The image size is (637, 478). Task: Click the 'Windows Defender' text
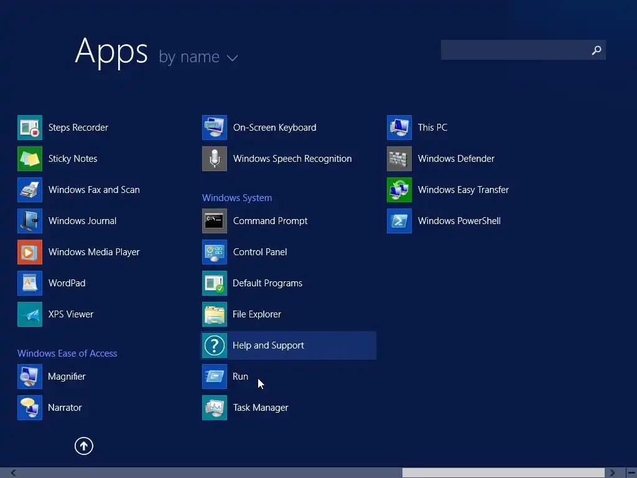[456, 159]
